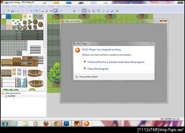Switch to RGSS Player sun taskbar button
Image resolution: width=185 pixels, height=133 pixels.
tap(87, 123)
